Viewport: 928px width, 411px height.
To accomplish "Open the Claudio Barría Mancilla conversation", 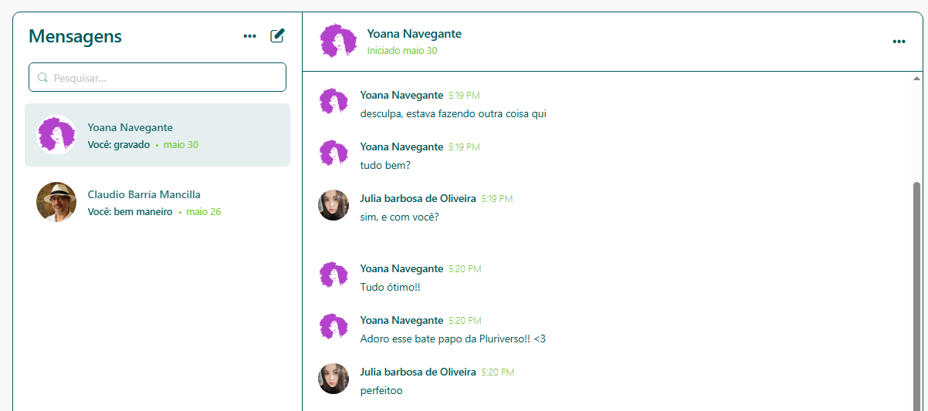I will [x=157, y=202].
